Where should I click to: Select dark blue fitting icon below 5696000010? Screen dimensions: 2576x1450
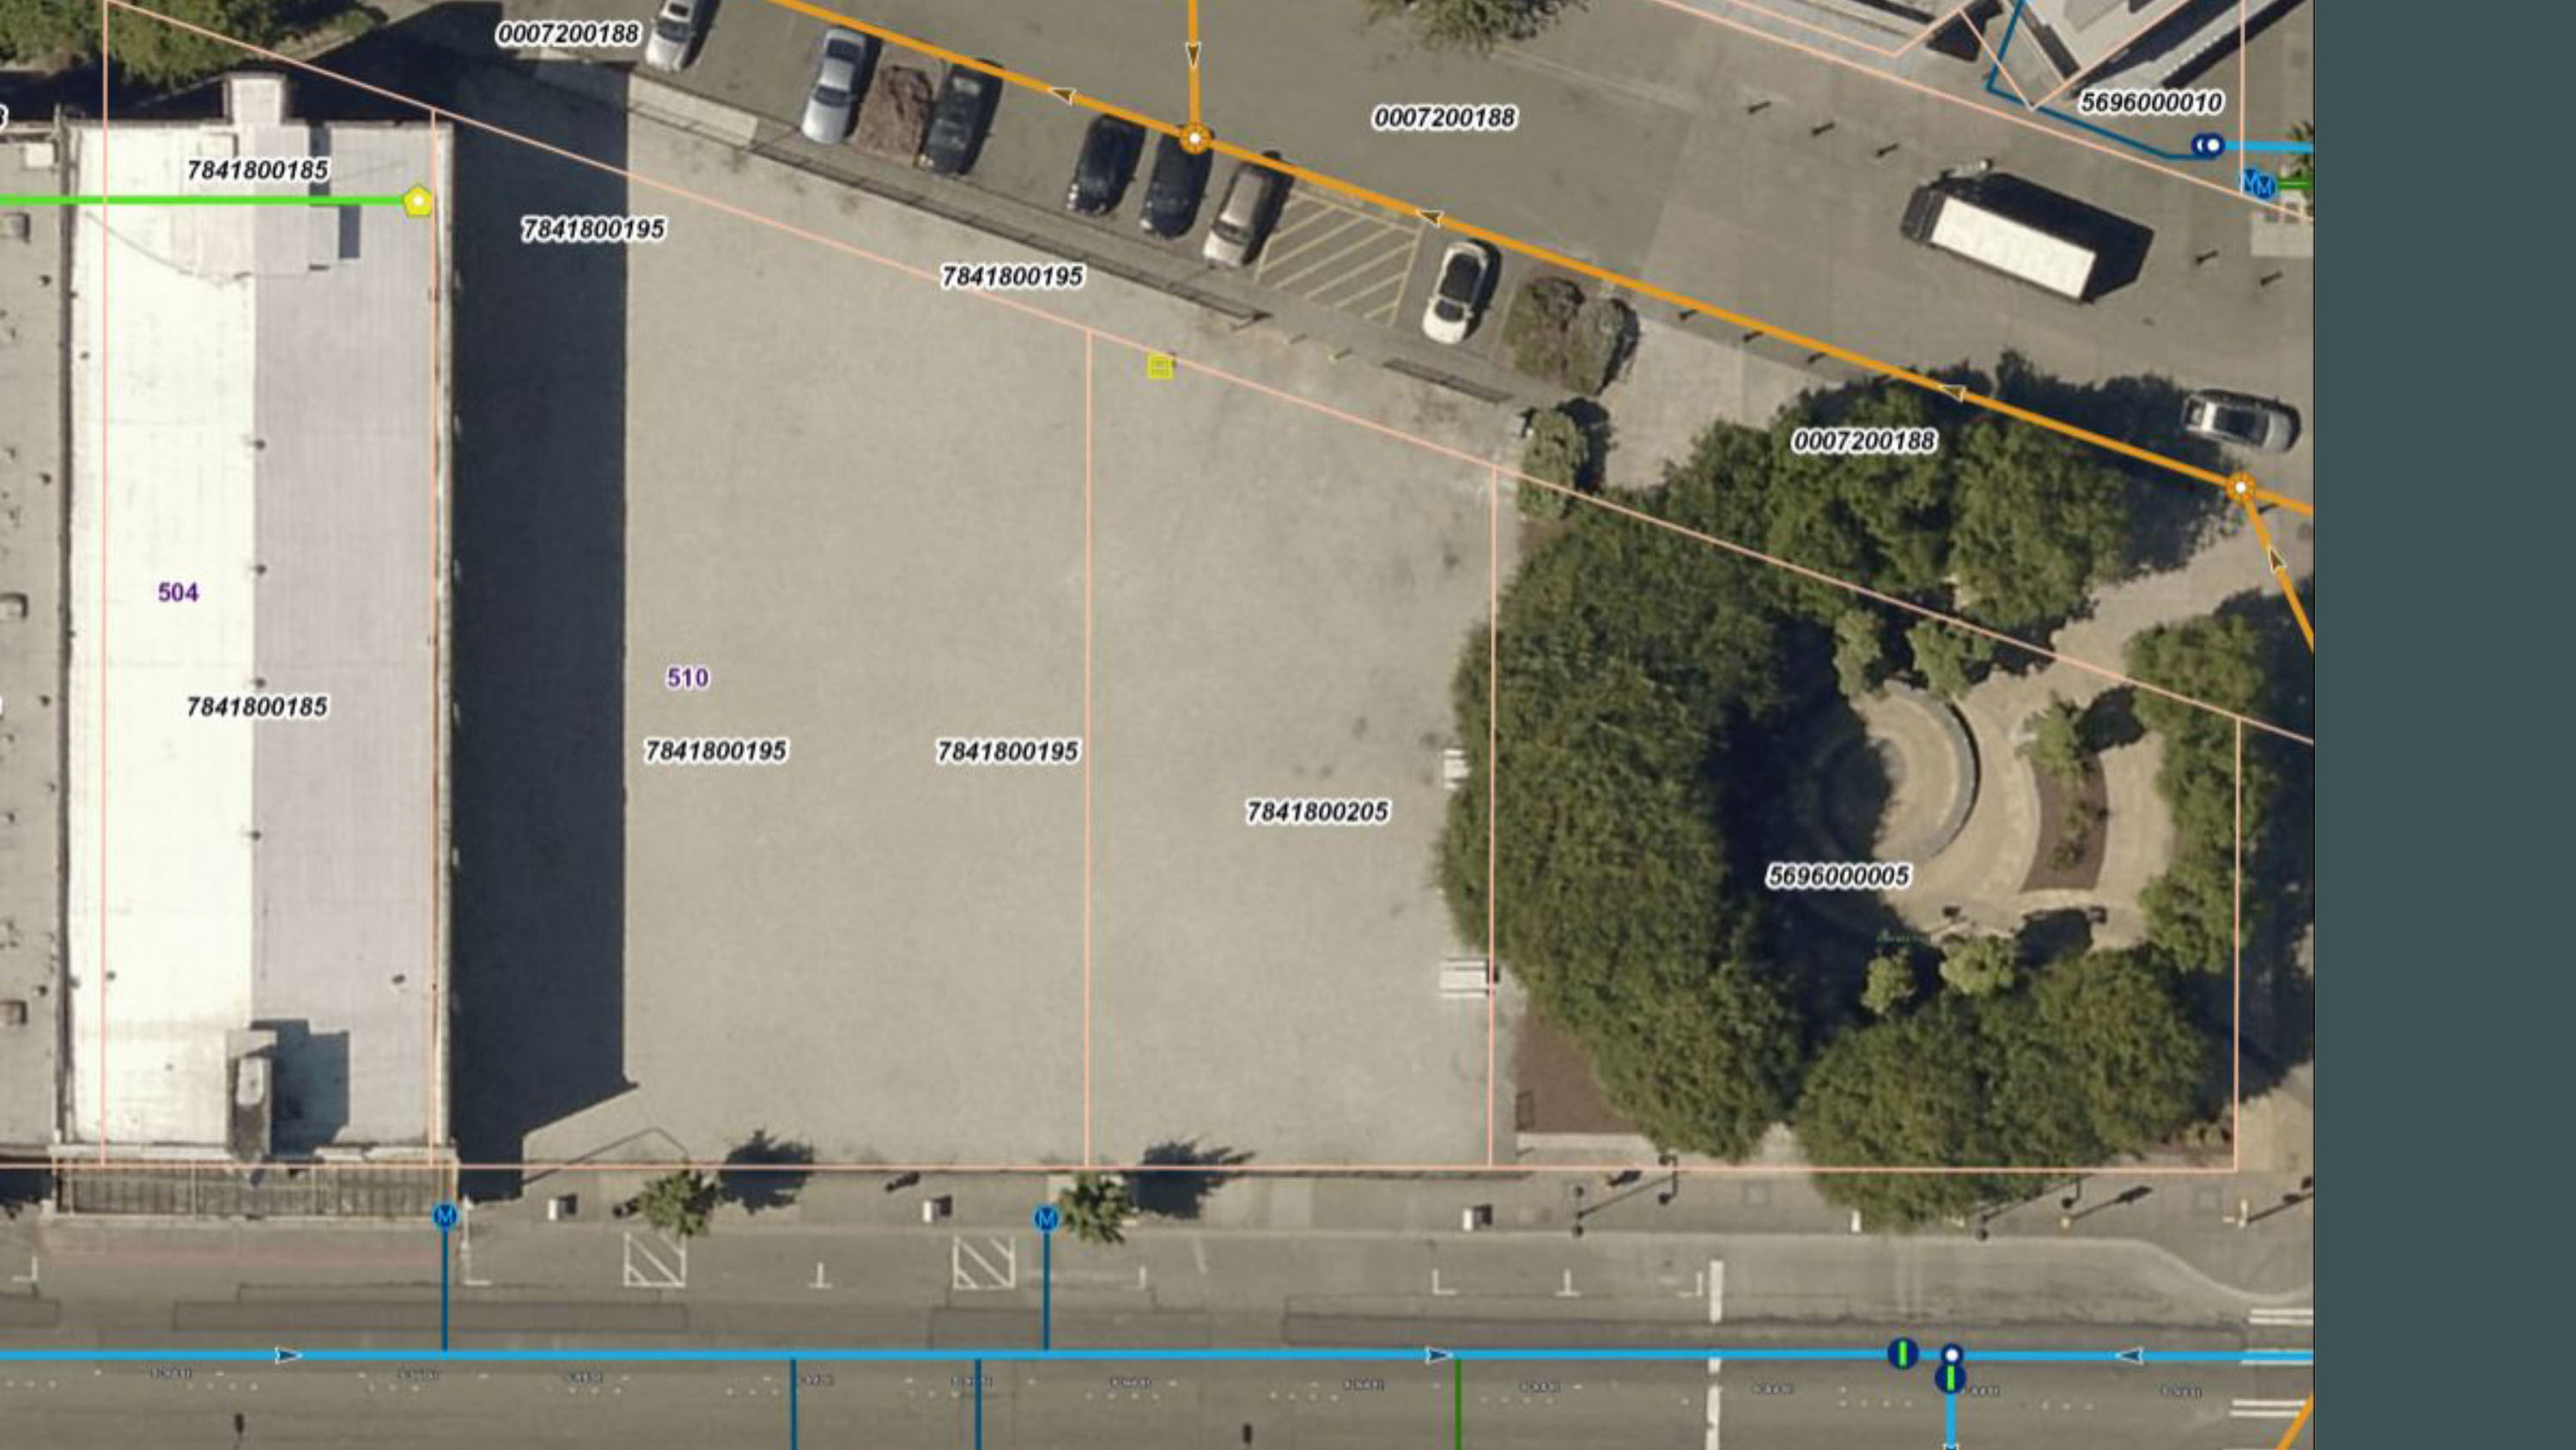pos(2208,146)
